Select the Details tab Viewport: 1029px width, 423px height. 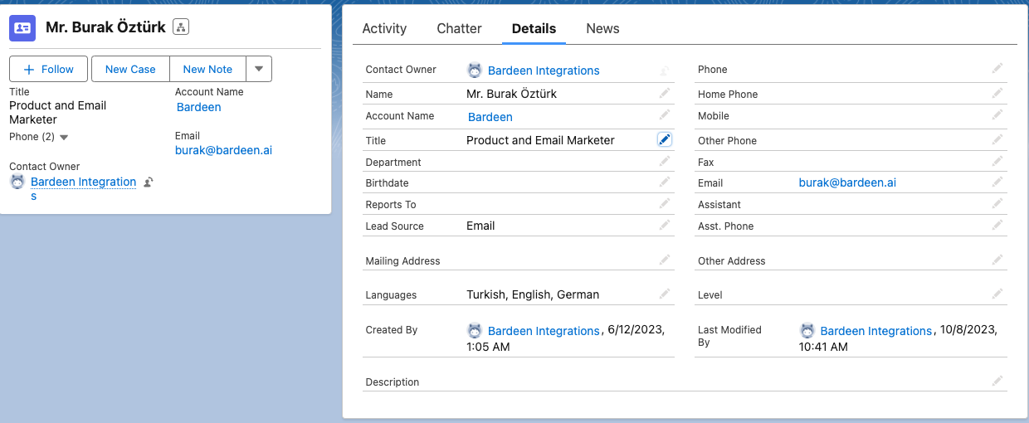tap(534, 28)
